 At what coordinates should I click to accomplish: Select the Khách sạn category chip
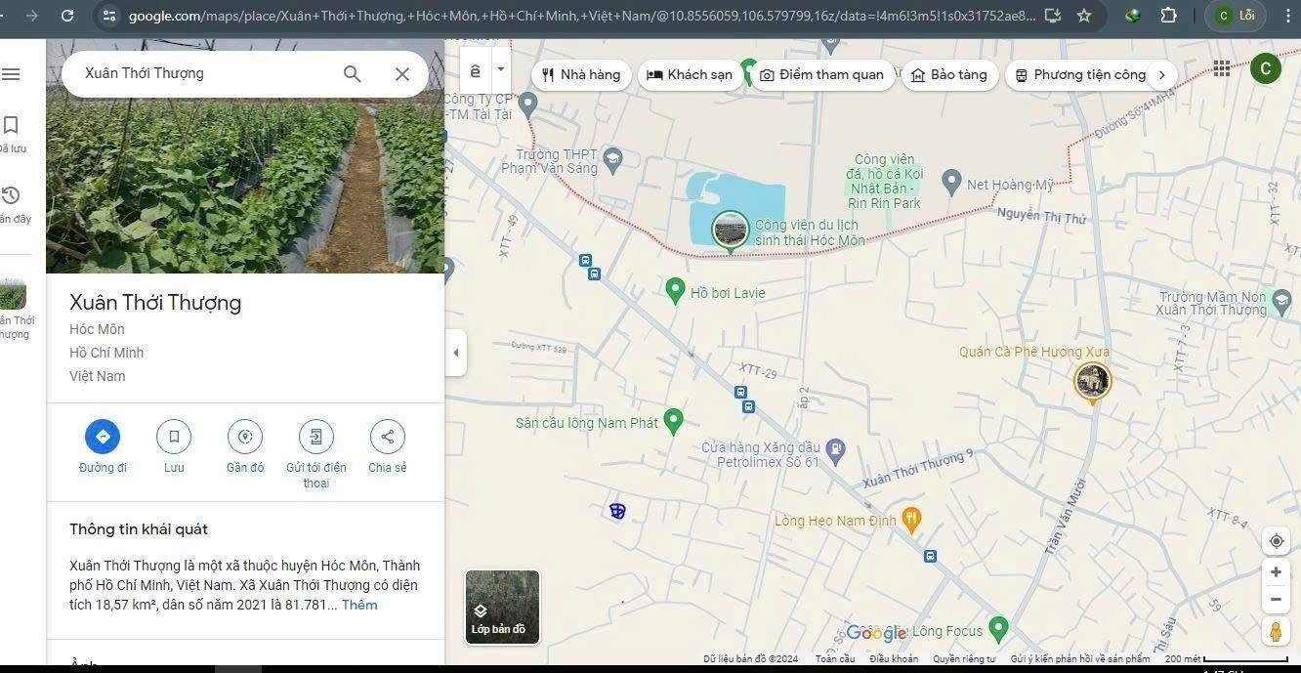tap(690, 75)
